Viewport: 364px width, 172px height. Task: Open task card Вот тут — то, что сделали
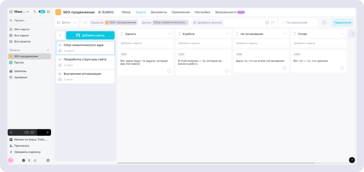(319, 61)
